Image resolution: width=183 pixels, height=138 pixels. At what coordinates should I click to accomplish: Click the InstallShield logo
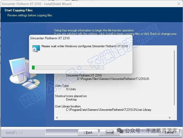15,133
